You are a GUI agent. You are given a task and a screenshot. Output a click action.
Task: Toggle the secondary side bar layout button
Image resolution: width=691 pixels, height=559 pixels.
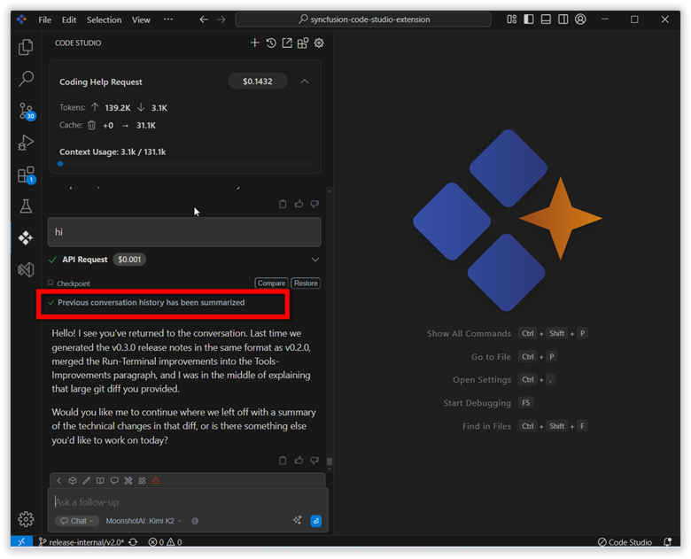point(563,19)
